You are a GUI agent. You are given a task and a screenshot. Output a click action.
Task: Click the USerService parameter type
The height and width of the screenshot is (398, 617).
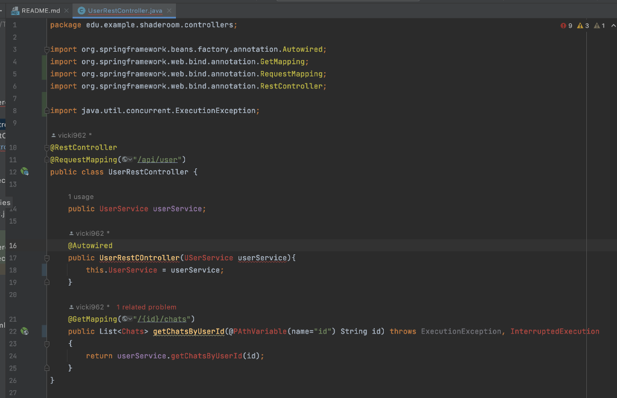click(x=208, y=258)
